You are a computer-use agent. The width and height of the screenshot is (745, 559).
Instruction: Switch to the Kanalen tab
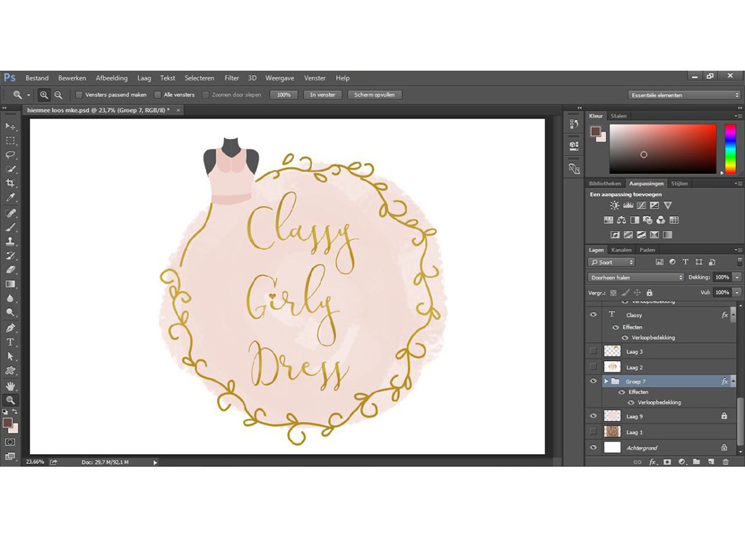(x=622, y=250)
